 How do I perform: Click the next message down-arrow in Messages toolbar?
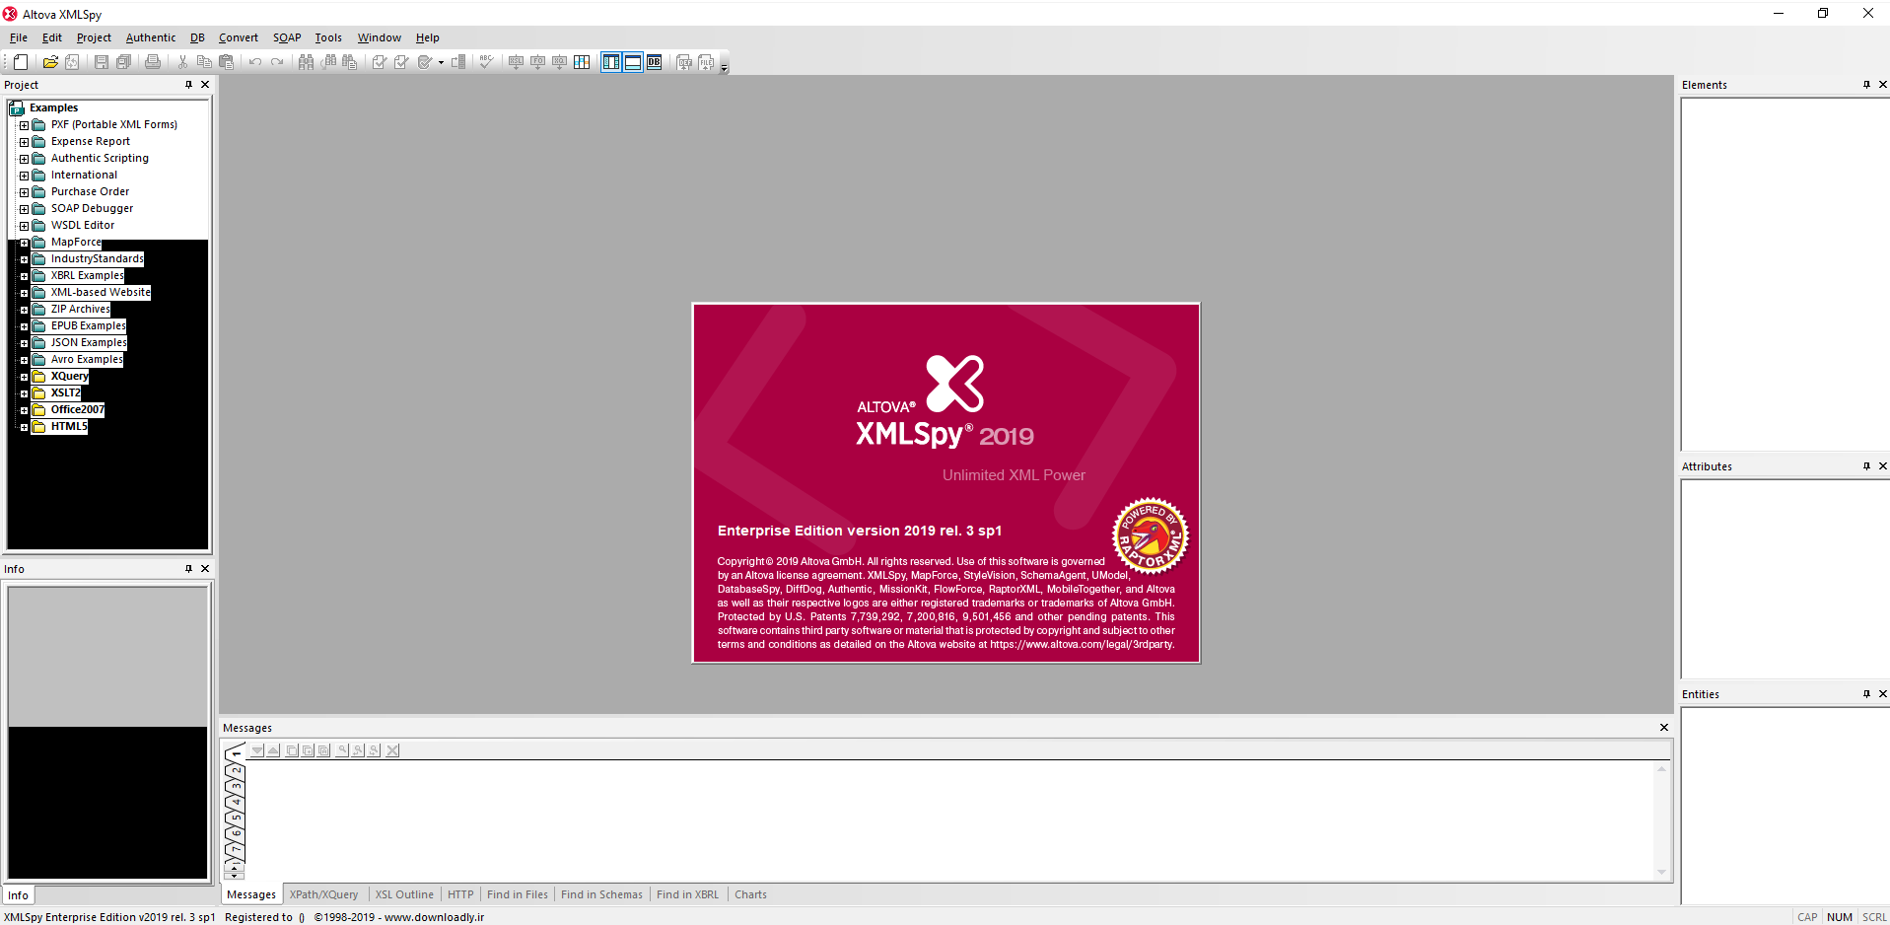pos(257,750)
